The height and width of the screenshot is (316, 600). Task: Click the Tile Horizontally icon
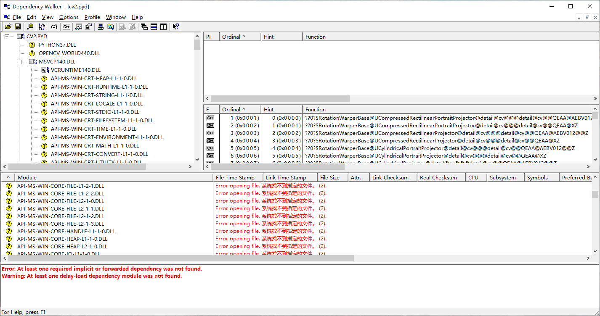tap(154, 26)
